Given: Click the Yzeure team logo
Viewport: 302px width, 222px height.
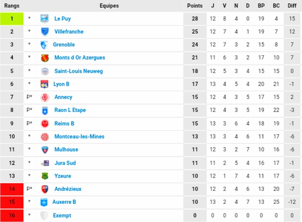Looking at the screenshot, I should click(x=45, y=176).
